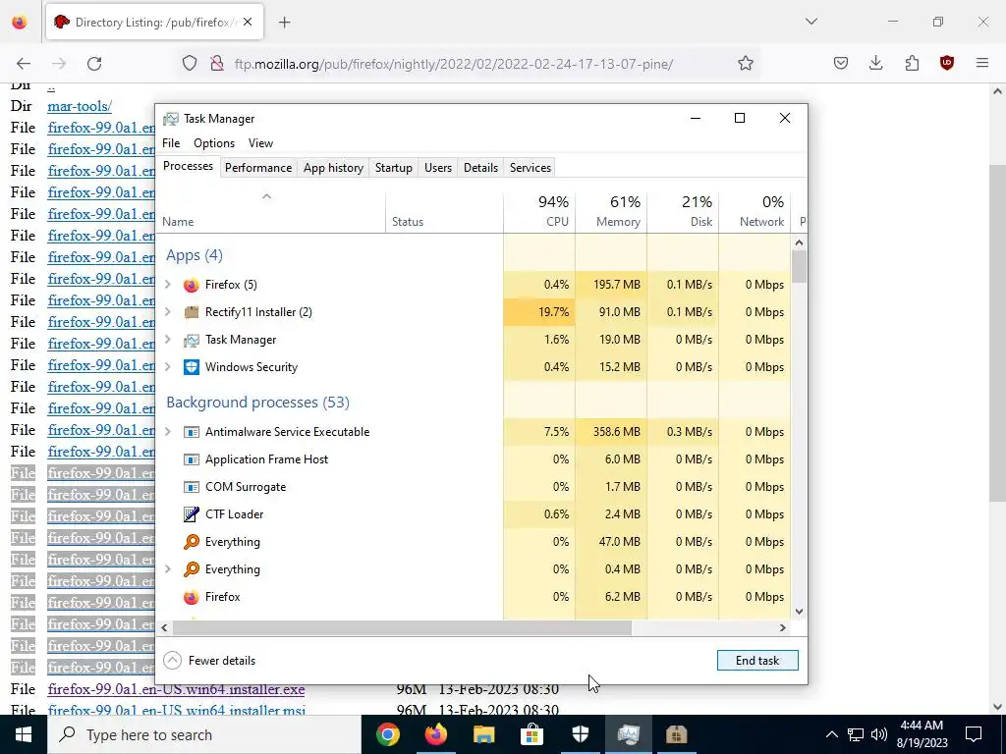
Task: Open a new Firefox tab
Action: (285, 23)
